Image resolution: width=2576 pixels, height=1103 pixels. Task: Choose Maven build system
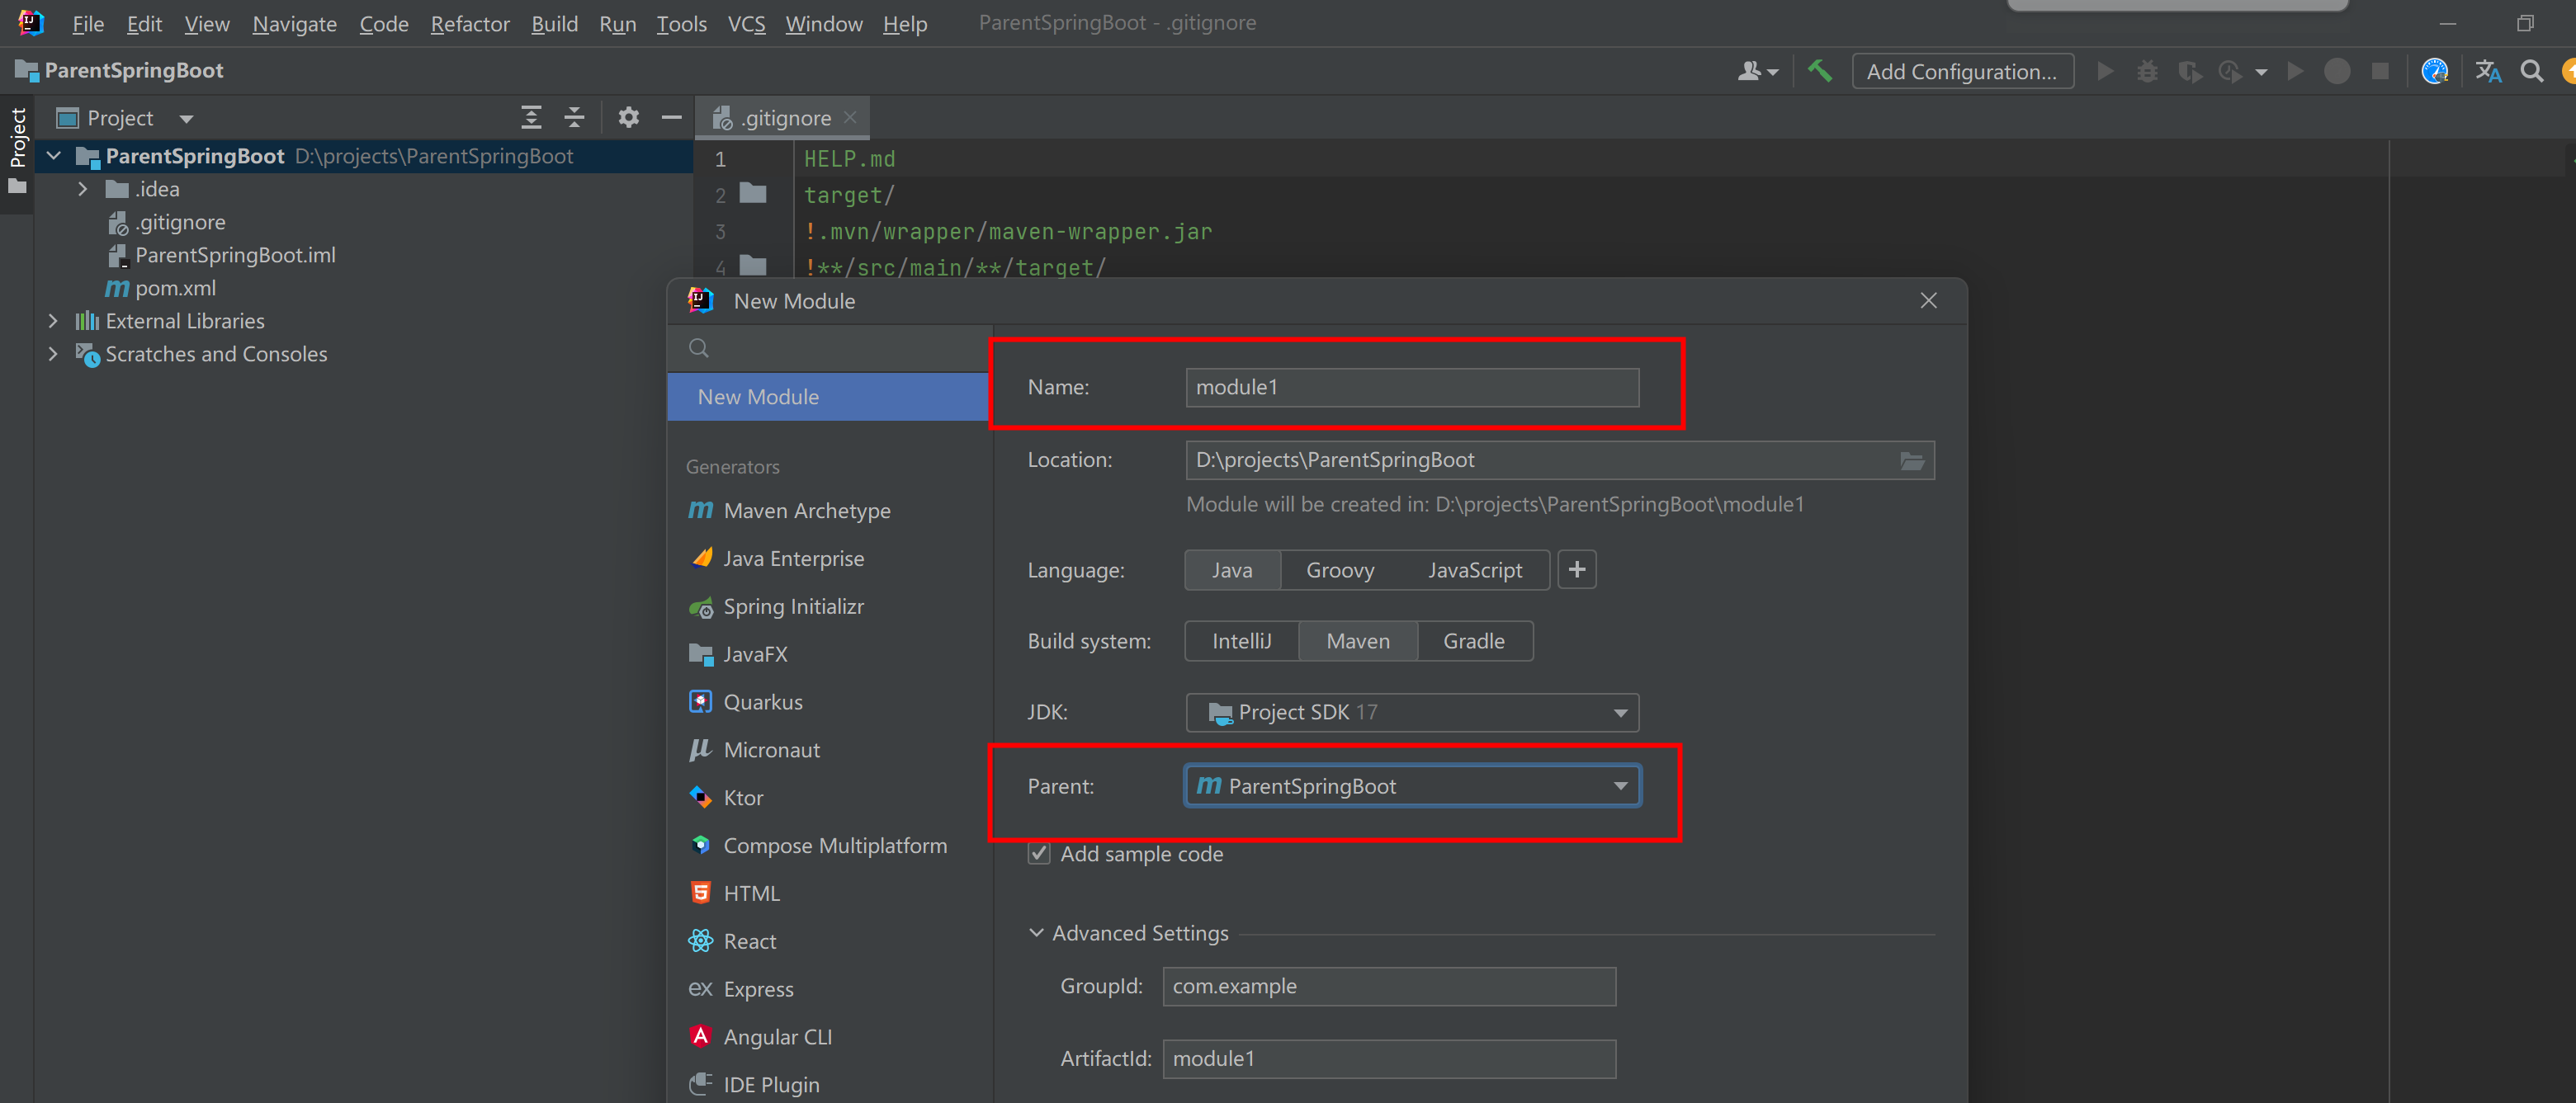[1358, 641]
